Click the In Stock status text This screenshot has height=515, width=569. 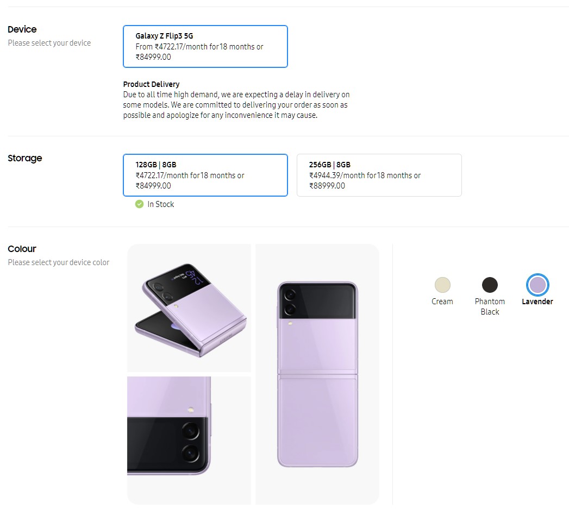tap(161, 204)
